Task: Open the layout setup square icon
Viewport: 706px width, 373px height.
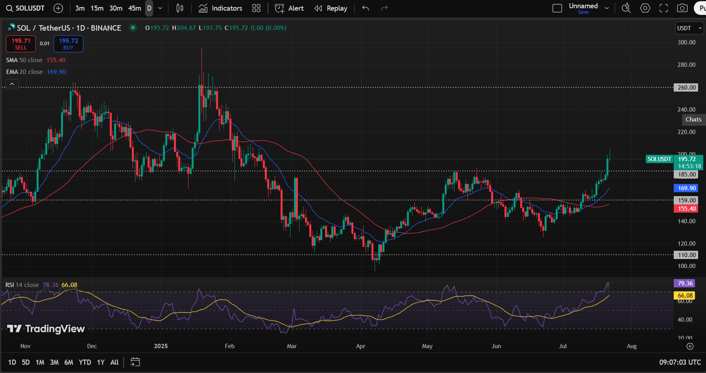Action: click(x=557, y=8)
